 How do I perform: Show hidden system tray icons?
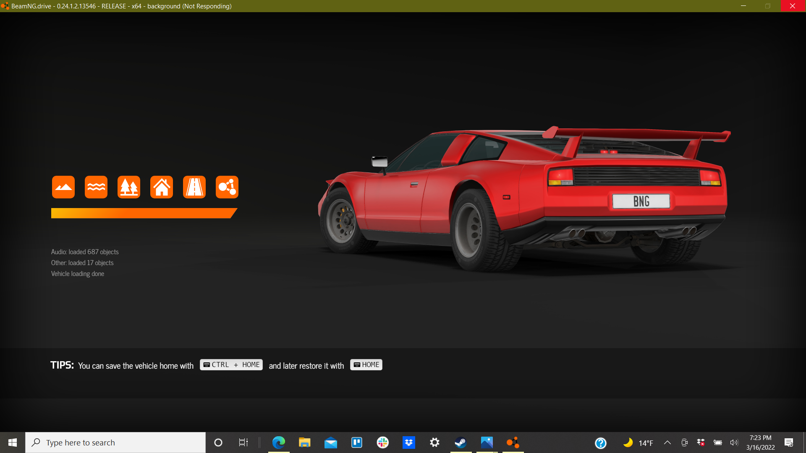coord(667,443)
